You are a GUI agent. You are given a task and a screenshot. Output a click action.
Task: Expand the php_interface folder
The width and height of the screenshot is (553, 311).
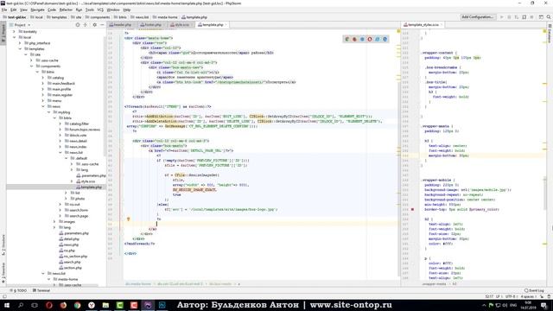(20, 43)
